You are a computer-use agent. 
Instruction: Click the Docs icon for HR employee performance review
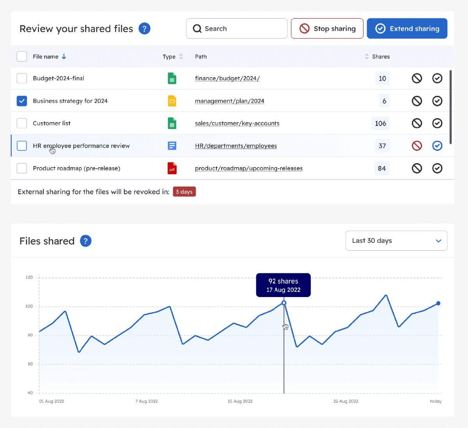pyautogui.click(x=172, y=145)
